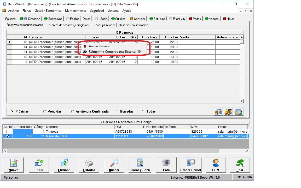The image size is (301, 188).
Task: Open the Mantenimiento menu
Action: coord(76,11)
